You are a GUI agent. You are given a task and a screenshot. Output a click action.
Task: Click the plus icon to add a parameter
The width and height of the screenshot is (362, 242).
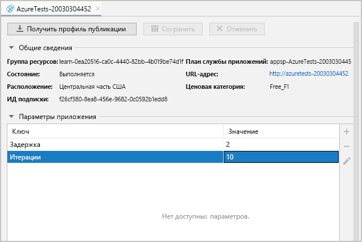(346, 132)
